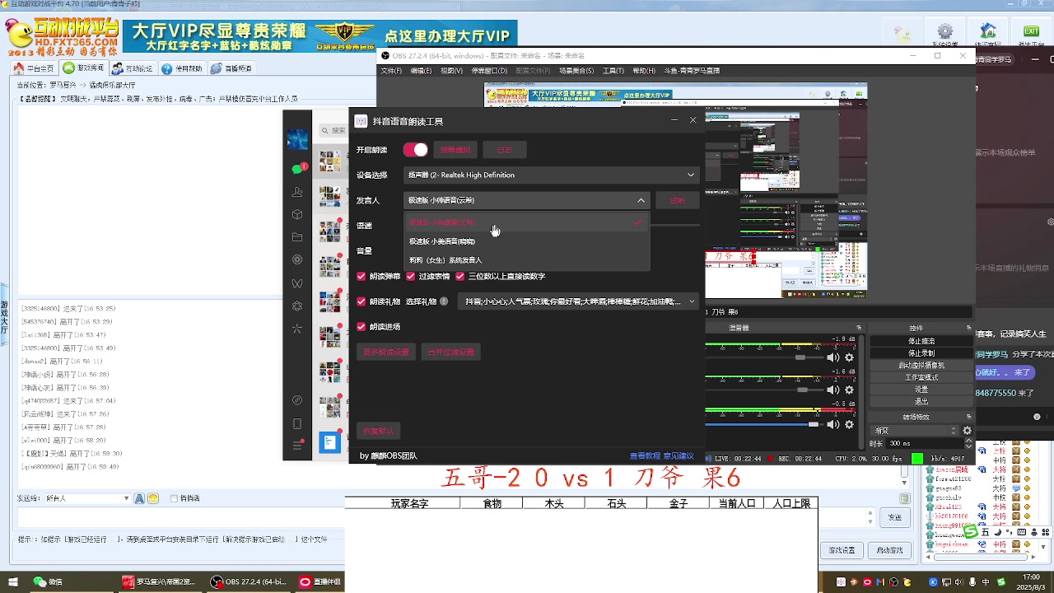Uncheck the 过滤表情 checkbox
Screen dimensions: 1054x593
[x=411, y=277]
